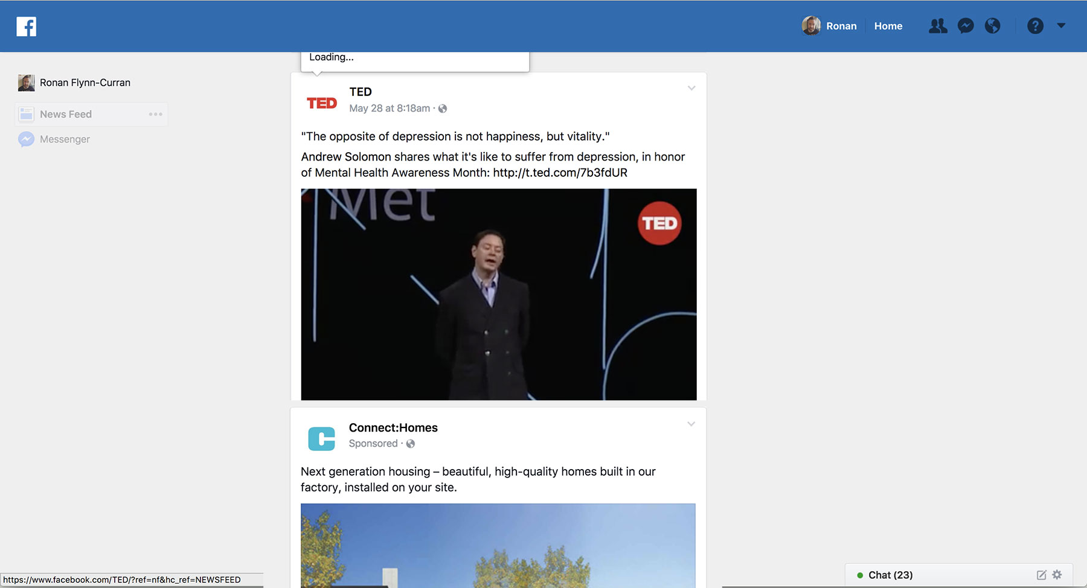1087x588 pixels.
Task: Click the Ronan avatar in the top bar
Action: pos(811,25)
